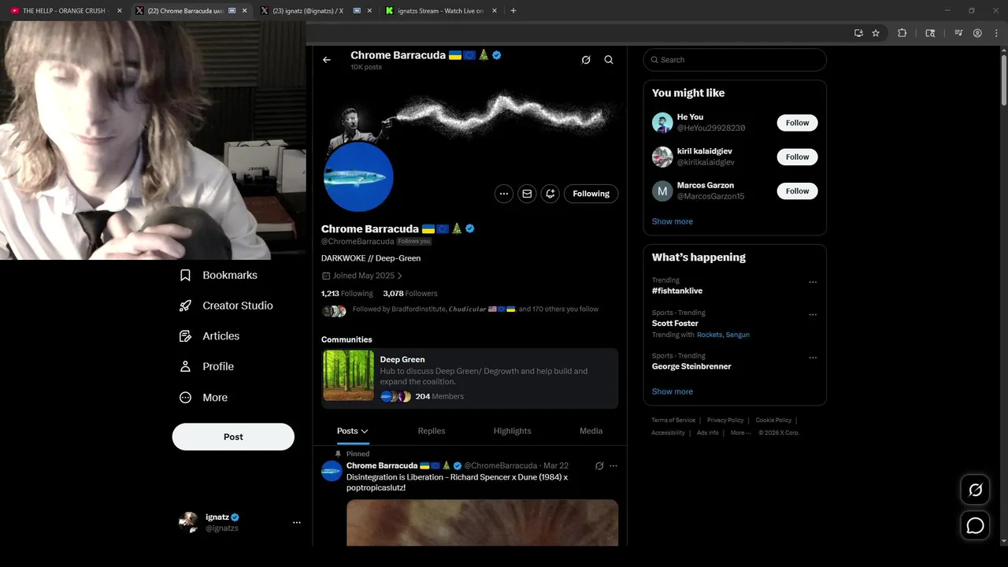Open the Rockets related trend link
The width and height of the screenshot is (1008, 567).
pyautogui.click(x=710, y=335)
